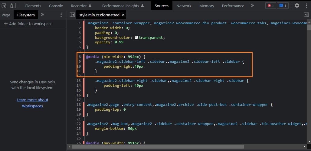The height and width of the screenshot is (151, 311).
Task: Hide the navigator sidebar icon
Action: pos(72,15)
